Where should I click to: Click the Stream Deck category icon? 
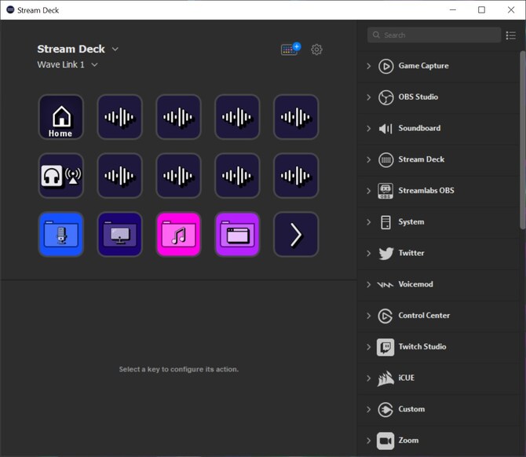385,159
